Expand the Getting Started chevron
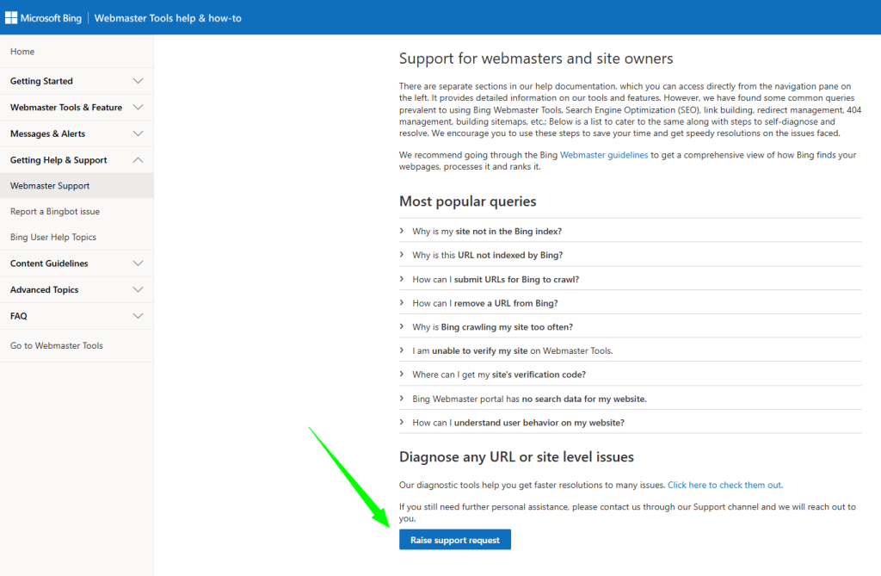Screen dimensions: 881x576 (138, 81)
